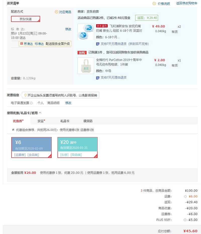Click the 应付总额 ¥45.60 amount

[190, 231]
